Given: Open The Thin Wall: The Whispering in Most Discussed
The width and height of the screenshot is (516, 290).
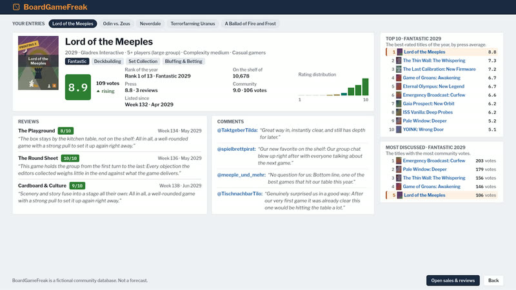Looking at the screenshot, I should tap(433, 178).
